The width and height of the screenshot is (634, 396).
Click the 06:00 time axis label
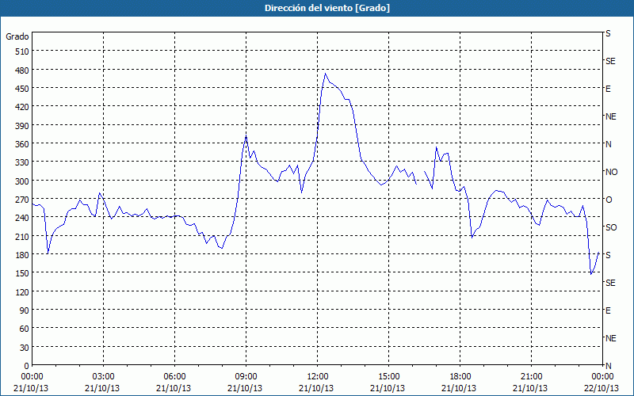174,377
